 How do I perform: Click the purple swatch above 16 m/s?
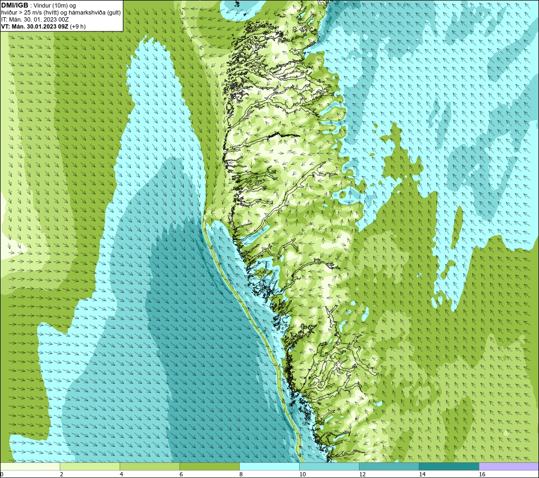(x=509, y=466)
